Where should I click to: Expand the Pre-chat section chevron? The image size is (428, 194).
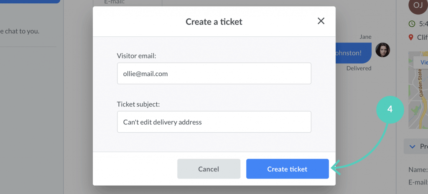(x=412, y=146)
